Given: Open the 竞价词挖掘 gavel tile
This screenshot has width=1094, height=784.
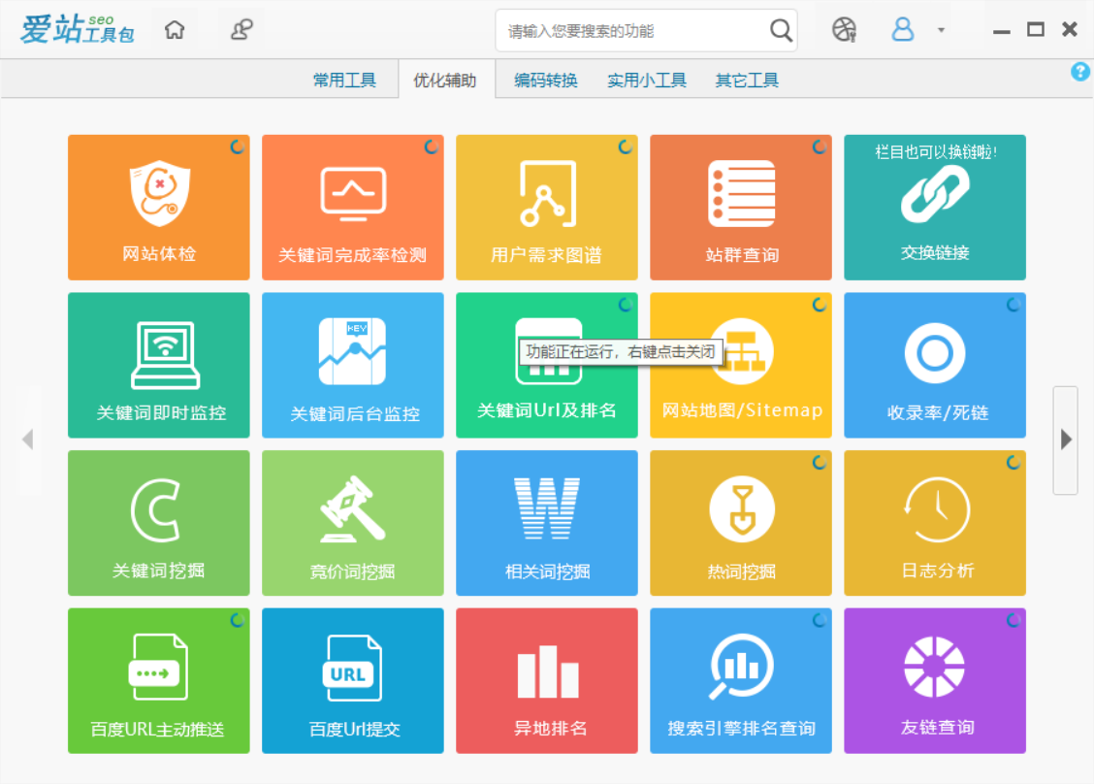Looking at the screenshot, I should 352,523.
